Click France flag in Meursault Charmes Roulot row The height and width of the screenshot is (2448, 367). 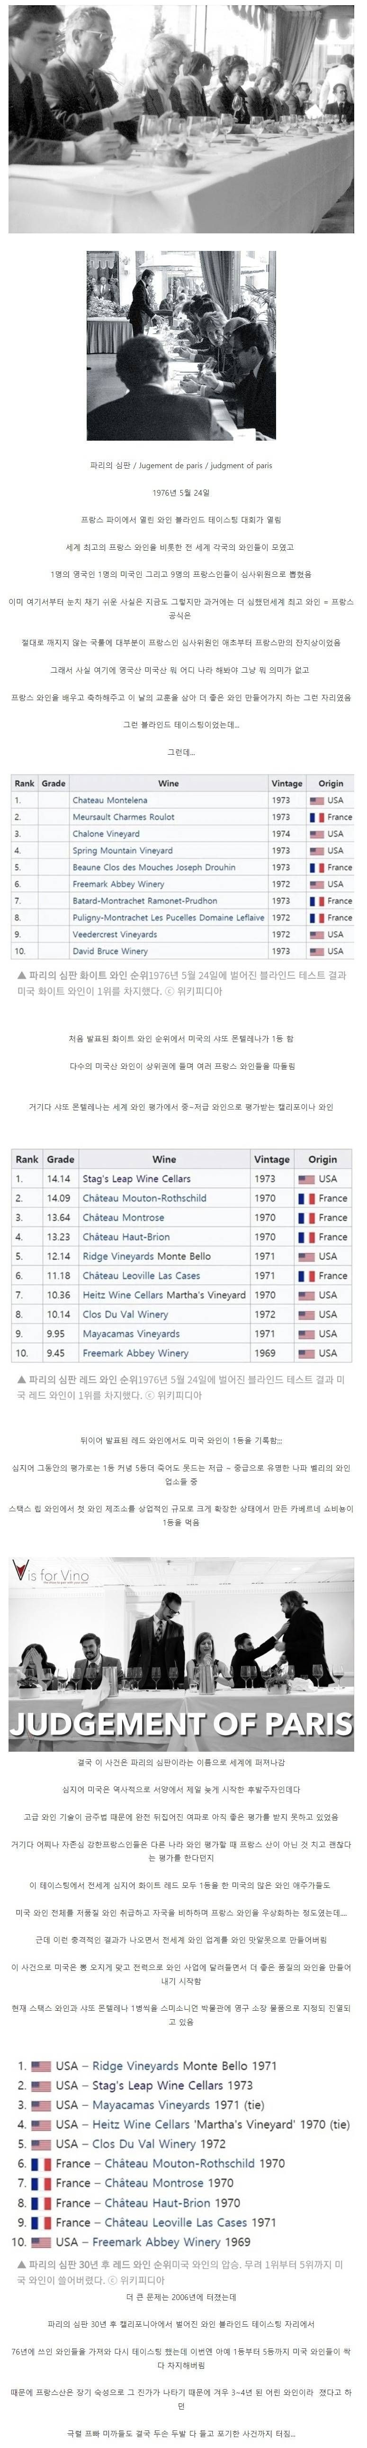pos(317,817)
